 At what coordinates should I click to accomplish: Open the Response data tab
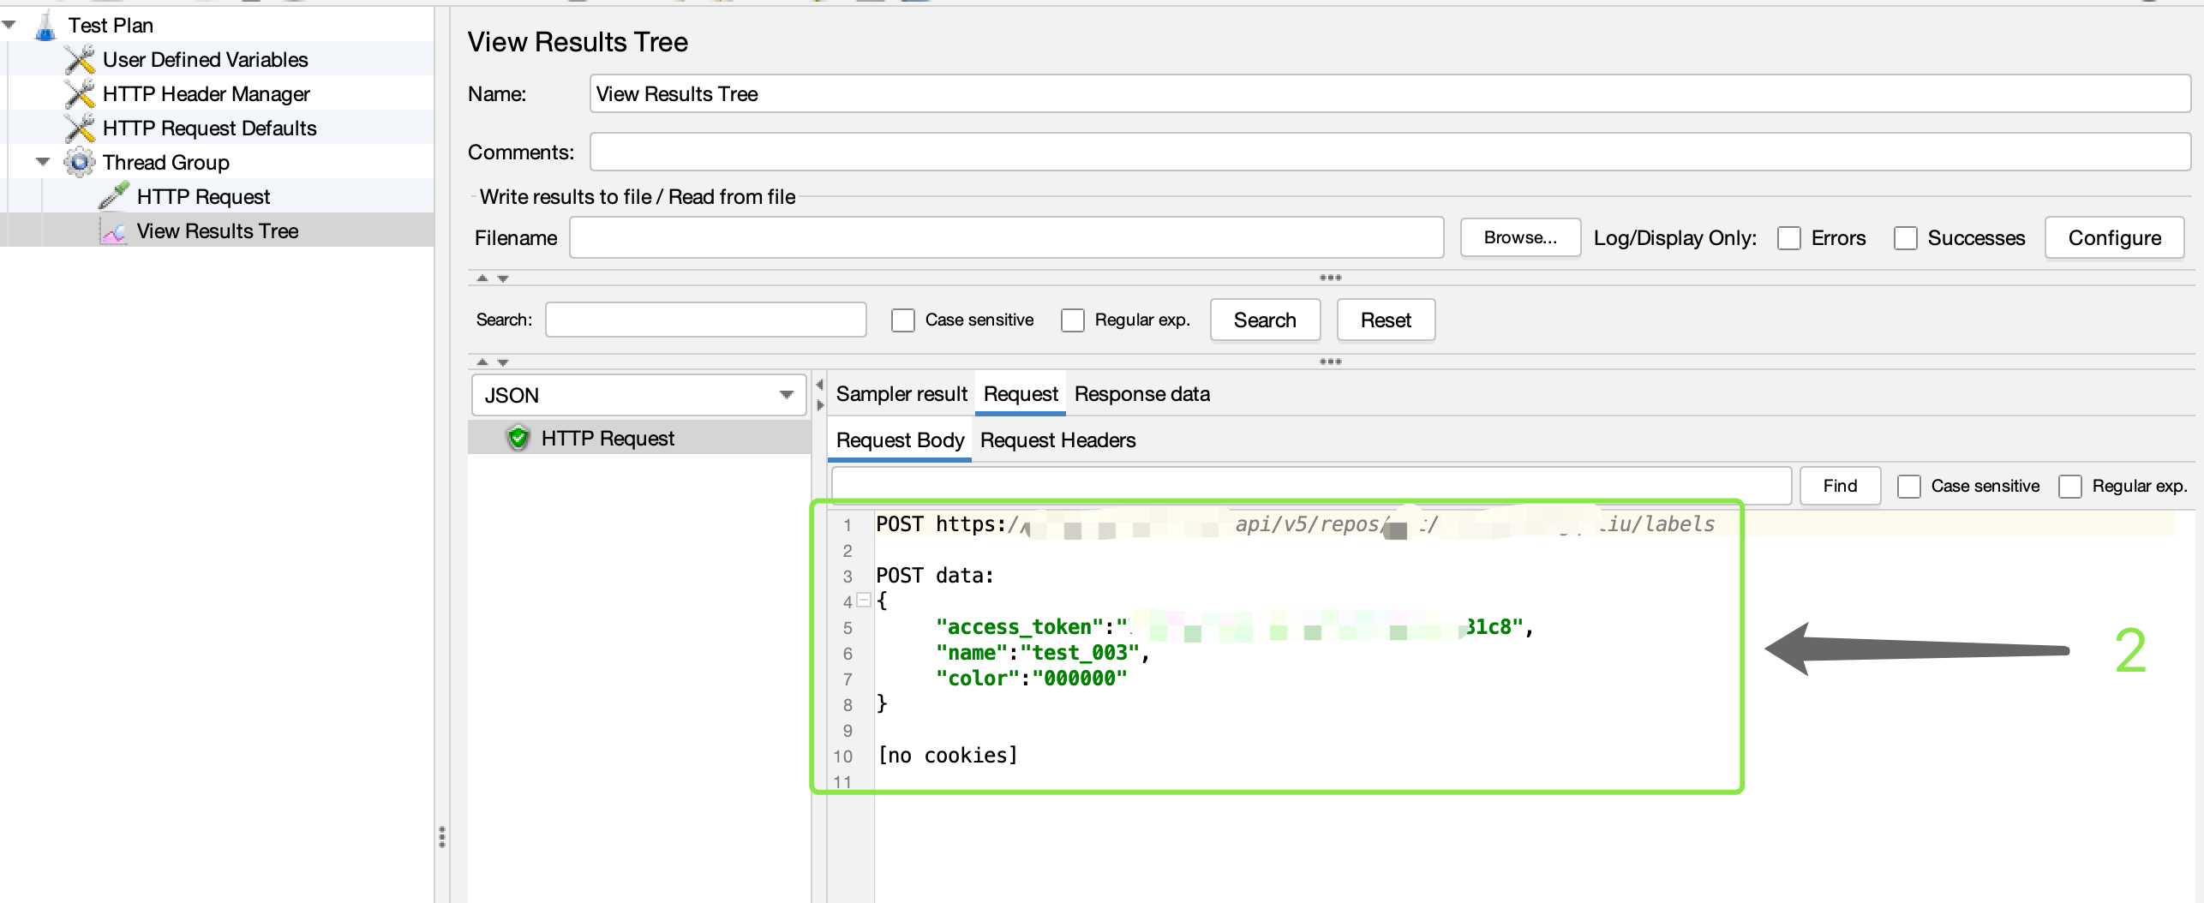click(1142, 394)
